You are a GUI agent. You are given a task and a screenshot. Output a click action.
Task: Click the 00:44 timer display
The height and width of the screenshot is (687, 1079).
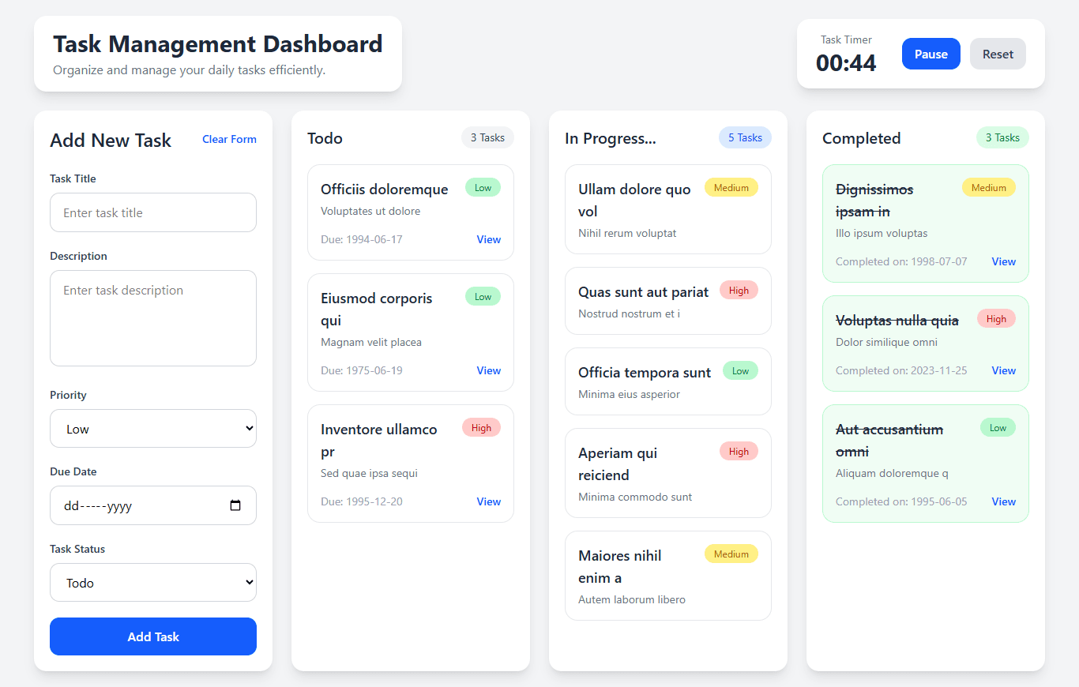click(x=846, y=63)
